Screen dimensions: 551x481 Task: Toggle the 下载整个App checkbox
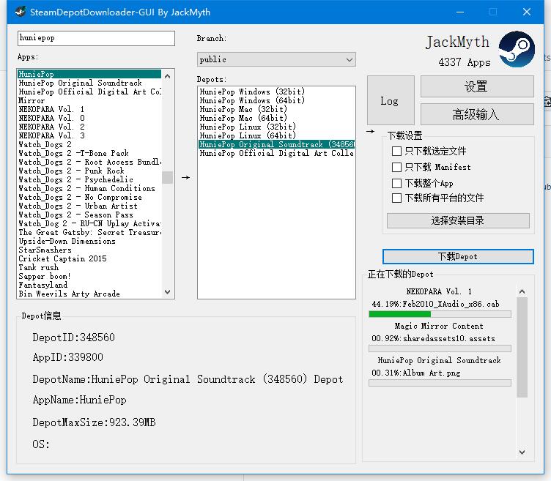pyautogui.click(x=396, y=183)
